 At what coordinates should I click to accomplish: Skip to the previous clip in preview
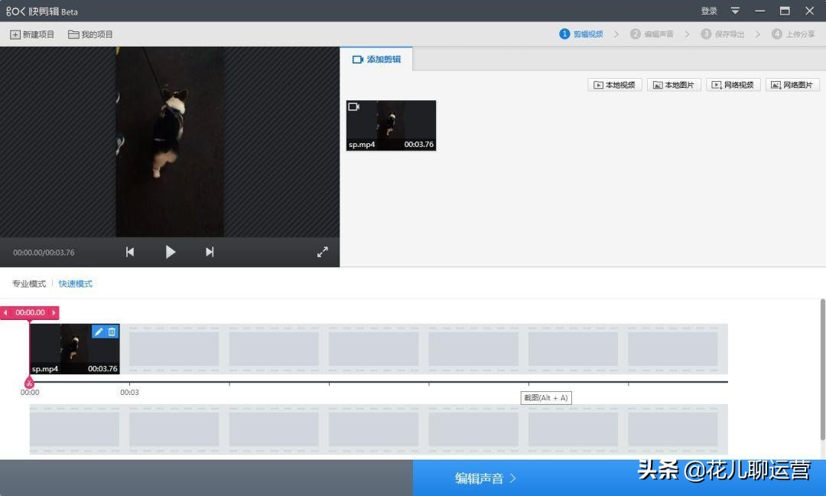point(130,251)
